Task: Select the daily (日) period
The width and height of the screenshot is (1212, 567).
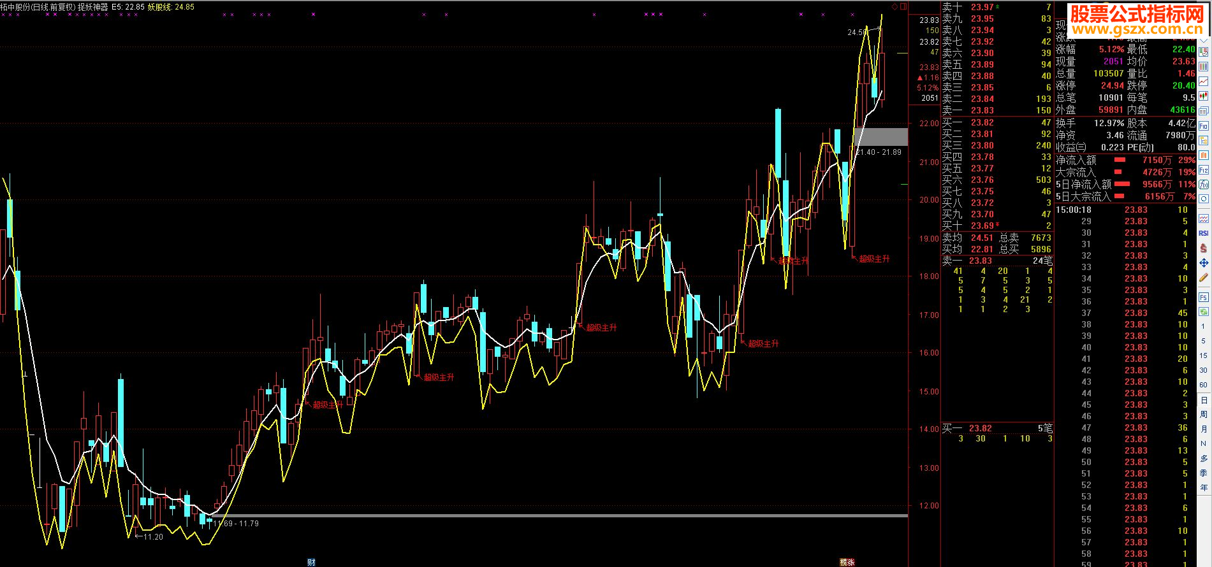Action: pos(1204,400)
